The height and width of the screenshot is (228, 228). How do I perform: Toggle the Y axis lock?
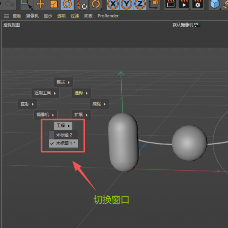pyautogui.click(x=127, y=4)
